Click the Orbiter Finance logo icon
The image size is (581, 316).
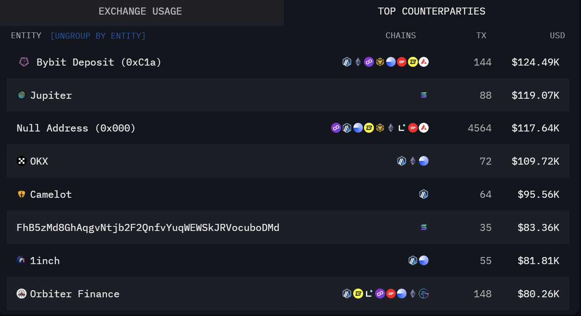point(21,294)
